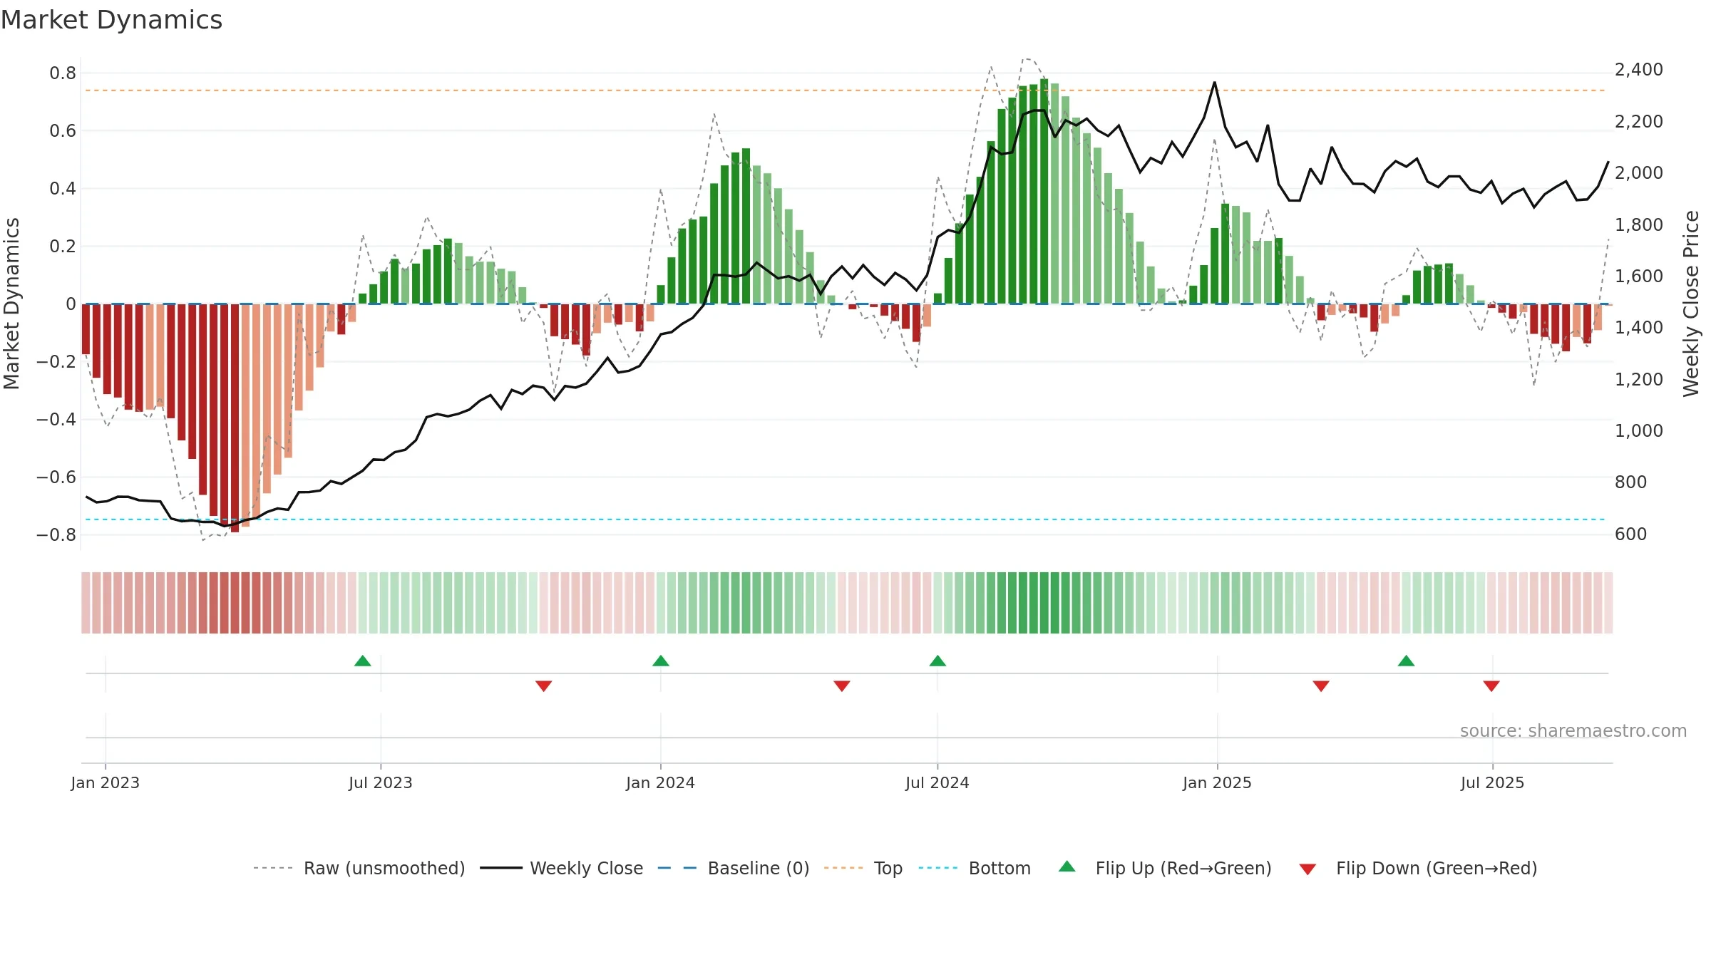Click the 600 price tick label
Viewport: 1711px width, 962px height.
1631,534
